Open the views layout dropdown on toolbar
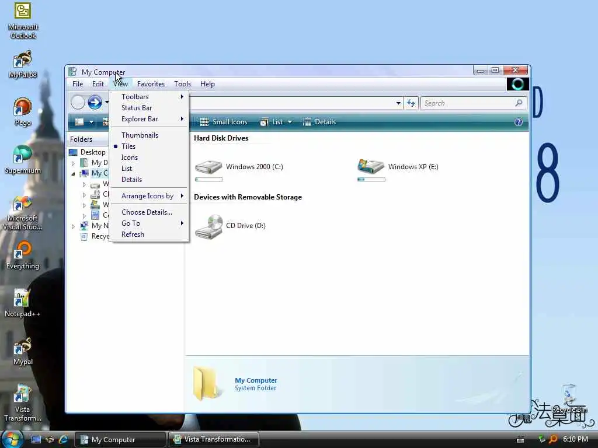The image size is (598, 448). 91,122
